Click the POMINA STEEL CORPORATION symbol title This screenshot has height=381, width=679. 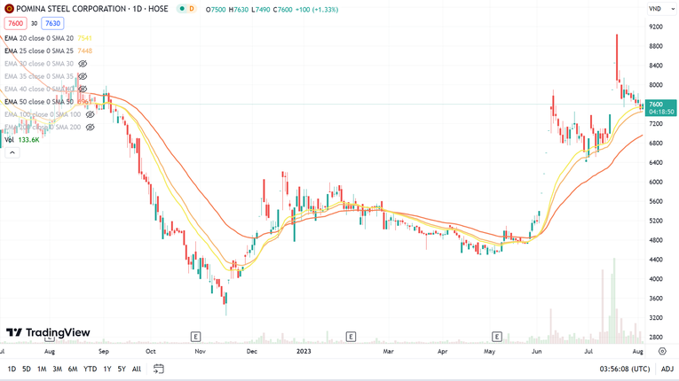(71, 9)
